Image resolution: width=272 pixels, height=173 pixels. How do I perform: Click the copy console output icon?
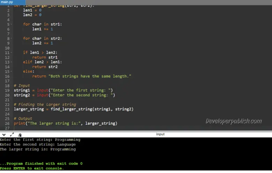point(20,135)
